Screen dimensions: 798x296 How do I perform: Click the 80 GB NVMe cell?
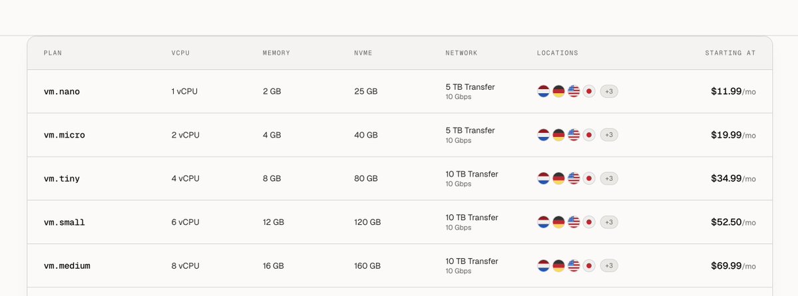366,178
